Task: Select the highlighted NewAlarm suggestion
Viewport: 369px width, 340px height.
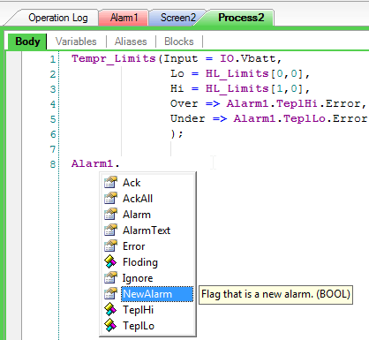Action: [157, 294]
